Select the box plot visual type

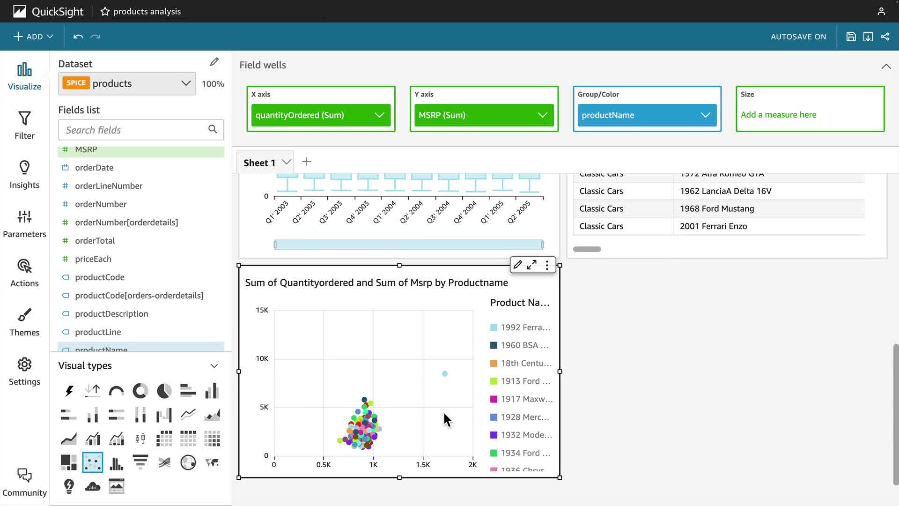click(x=140, y=439)
